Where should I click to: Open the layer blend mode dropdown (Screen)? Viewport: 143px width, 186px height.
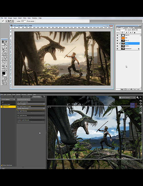122,30
